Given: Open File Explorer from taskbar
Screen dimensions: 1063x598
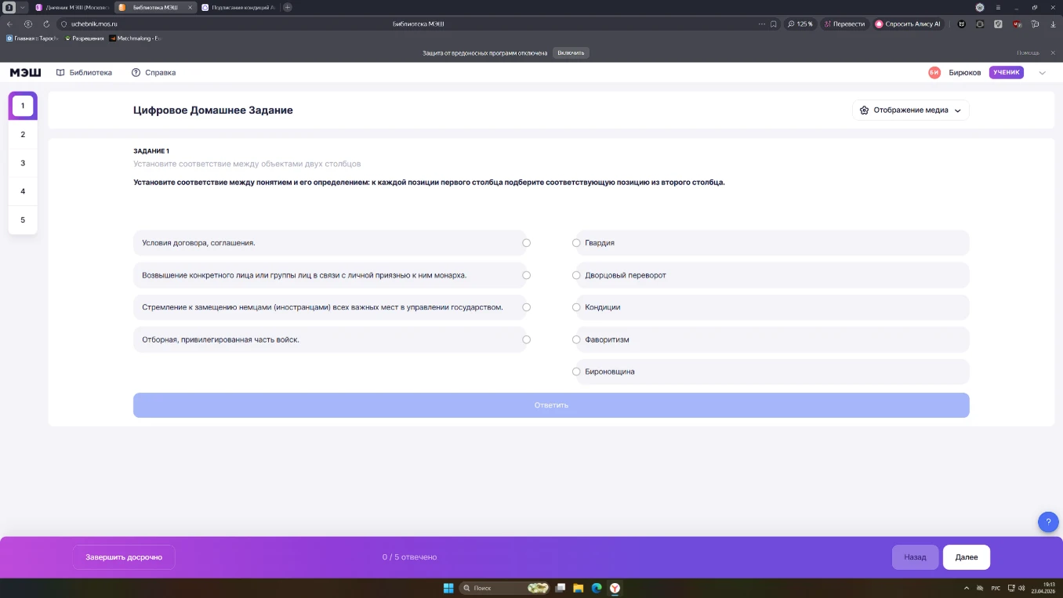Looking at the screenshot, I should click(578, 588).
